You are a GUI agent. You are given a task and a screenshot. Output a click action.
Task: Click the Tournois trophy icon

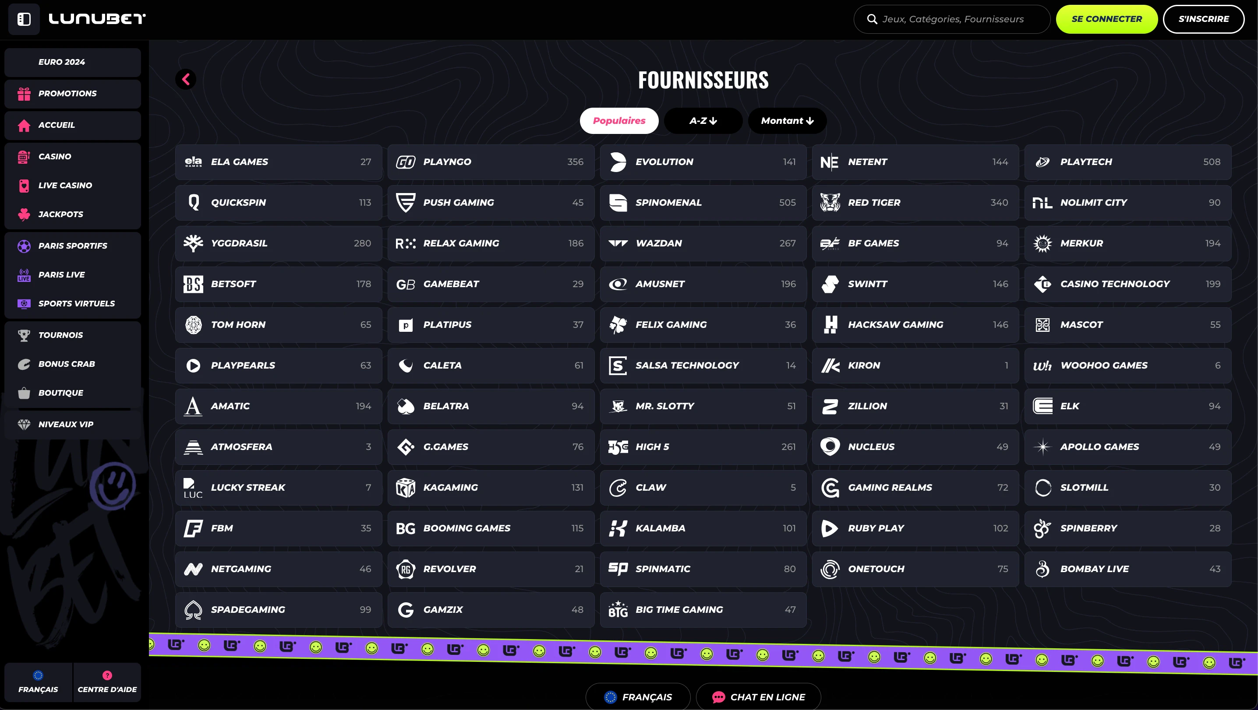[24, 335]
